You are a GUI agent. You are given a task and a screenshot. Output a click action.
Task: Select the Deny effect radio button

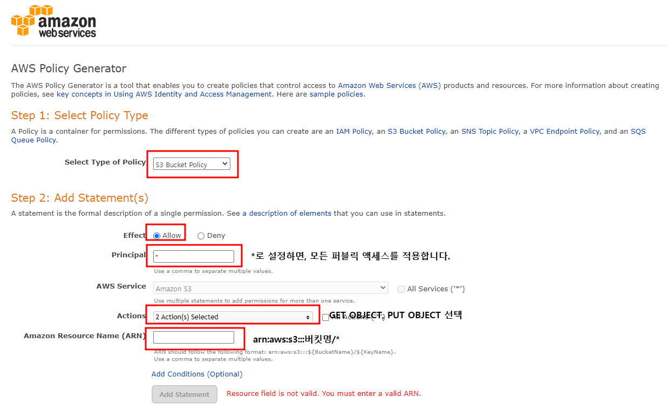coord(201,236)
